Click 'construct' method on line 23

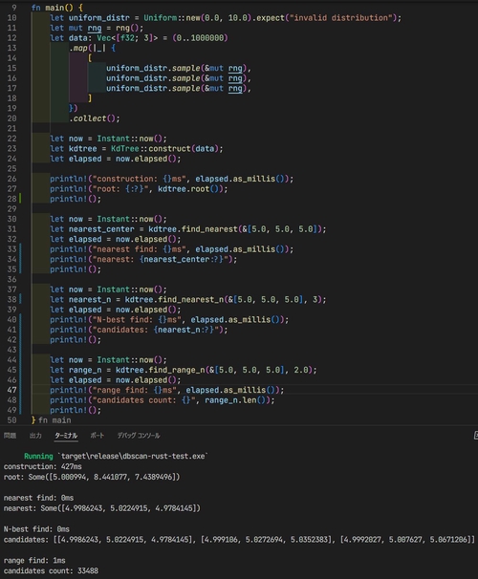169,149
